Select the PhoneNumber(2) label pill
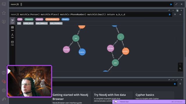 pyautogui.click(x=52, y=19)
